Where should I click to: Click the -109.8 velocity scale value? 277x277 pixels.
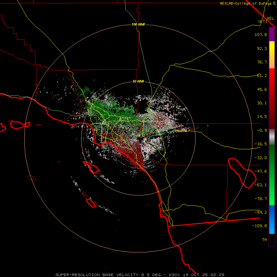pos(259,226)
